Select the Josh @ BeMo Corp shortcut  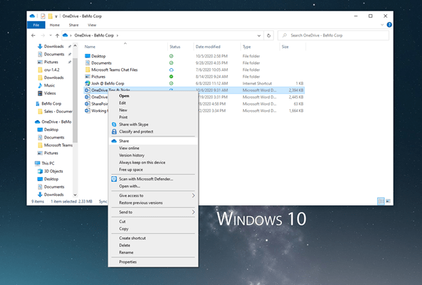click(108, 84)
